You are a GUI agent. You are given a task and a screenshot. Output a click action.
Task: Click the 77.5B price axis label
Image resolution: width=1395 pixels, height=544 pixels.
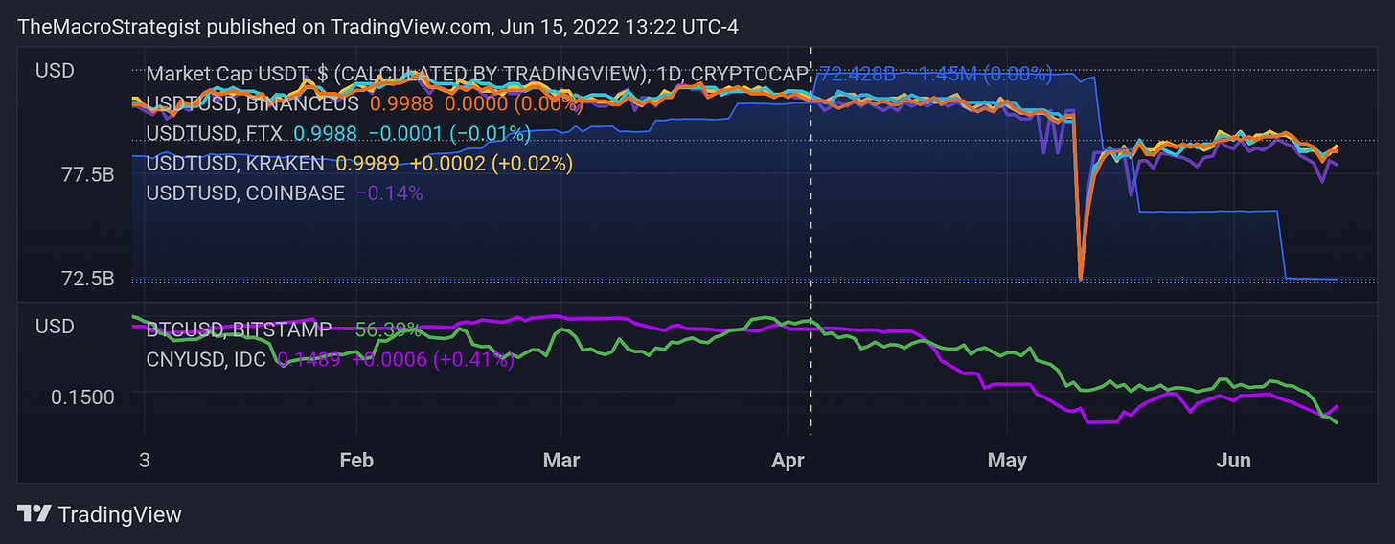point(87,175)
